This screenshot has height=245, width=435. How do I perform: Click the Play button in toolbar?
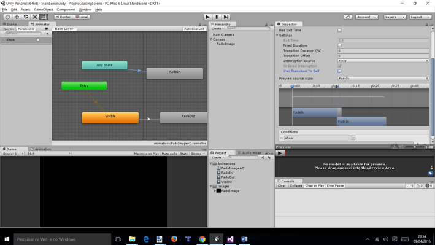click(x=207, y=17)
